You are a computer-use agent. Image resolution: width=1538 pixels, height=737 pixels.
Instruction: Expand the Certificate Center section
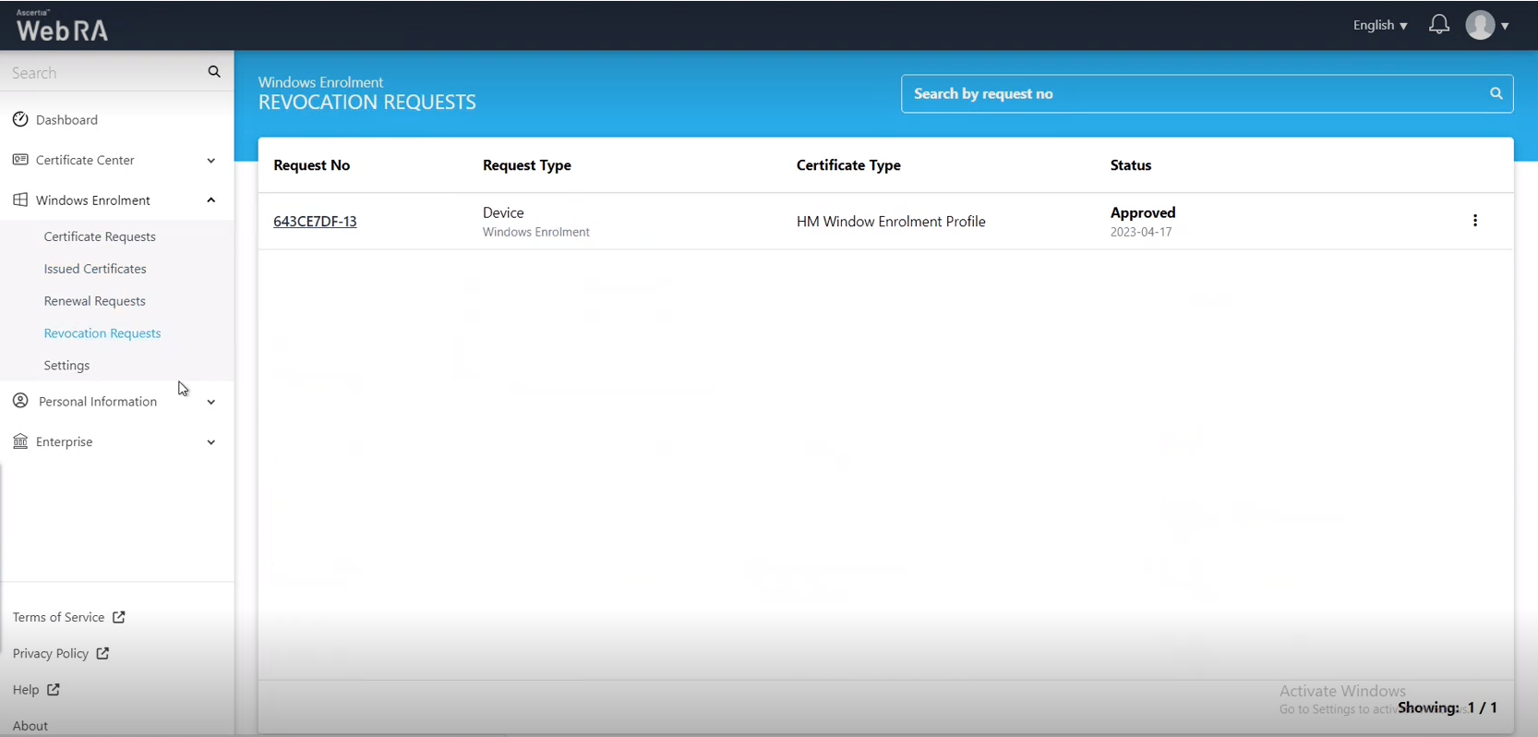[210, 161]
